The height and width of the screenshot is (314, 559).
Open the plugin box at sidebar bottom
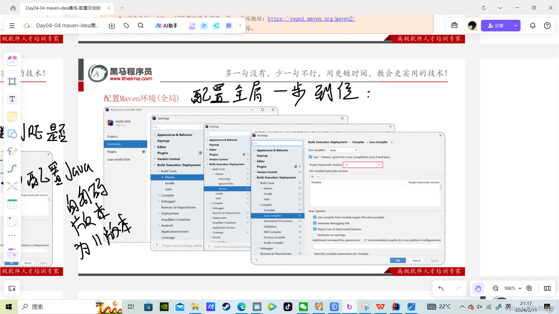click(12, 253)
